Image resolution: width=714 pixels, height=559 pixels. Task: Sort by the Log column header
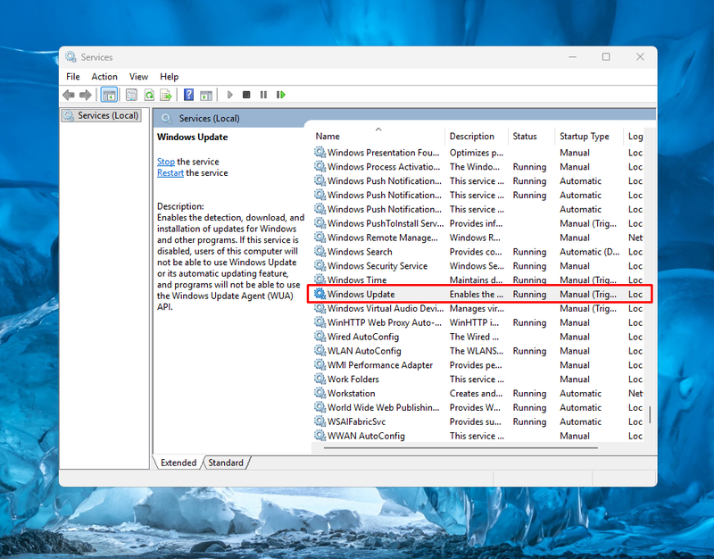(x=635, y=136)
